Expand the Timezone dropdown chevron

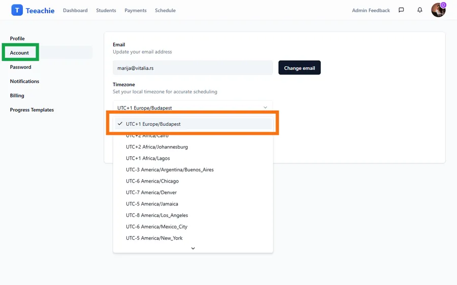265,108
